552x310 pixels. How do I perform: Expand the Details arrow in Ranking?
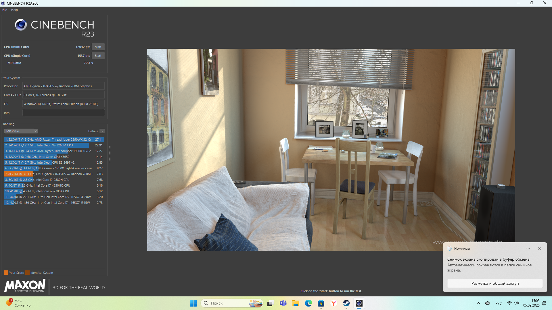tap(102, 131)
